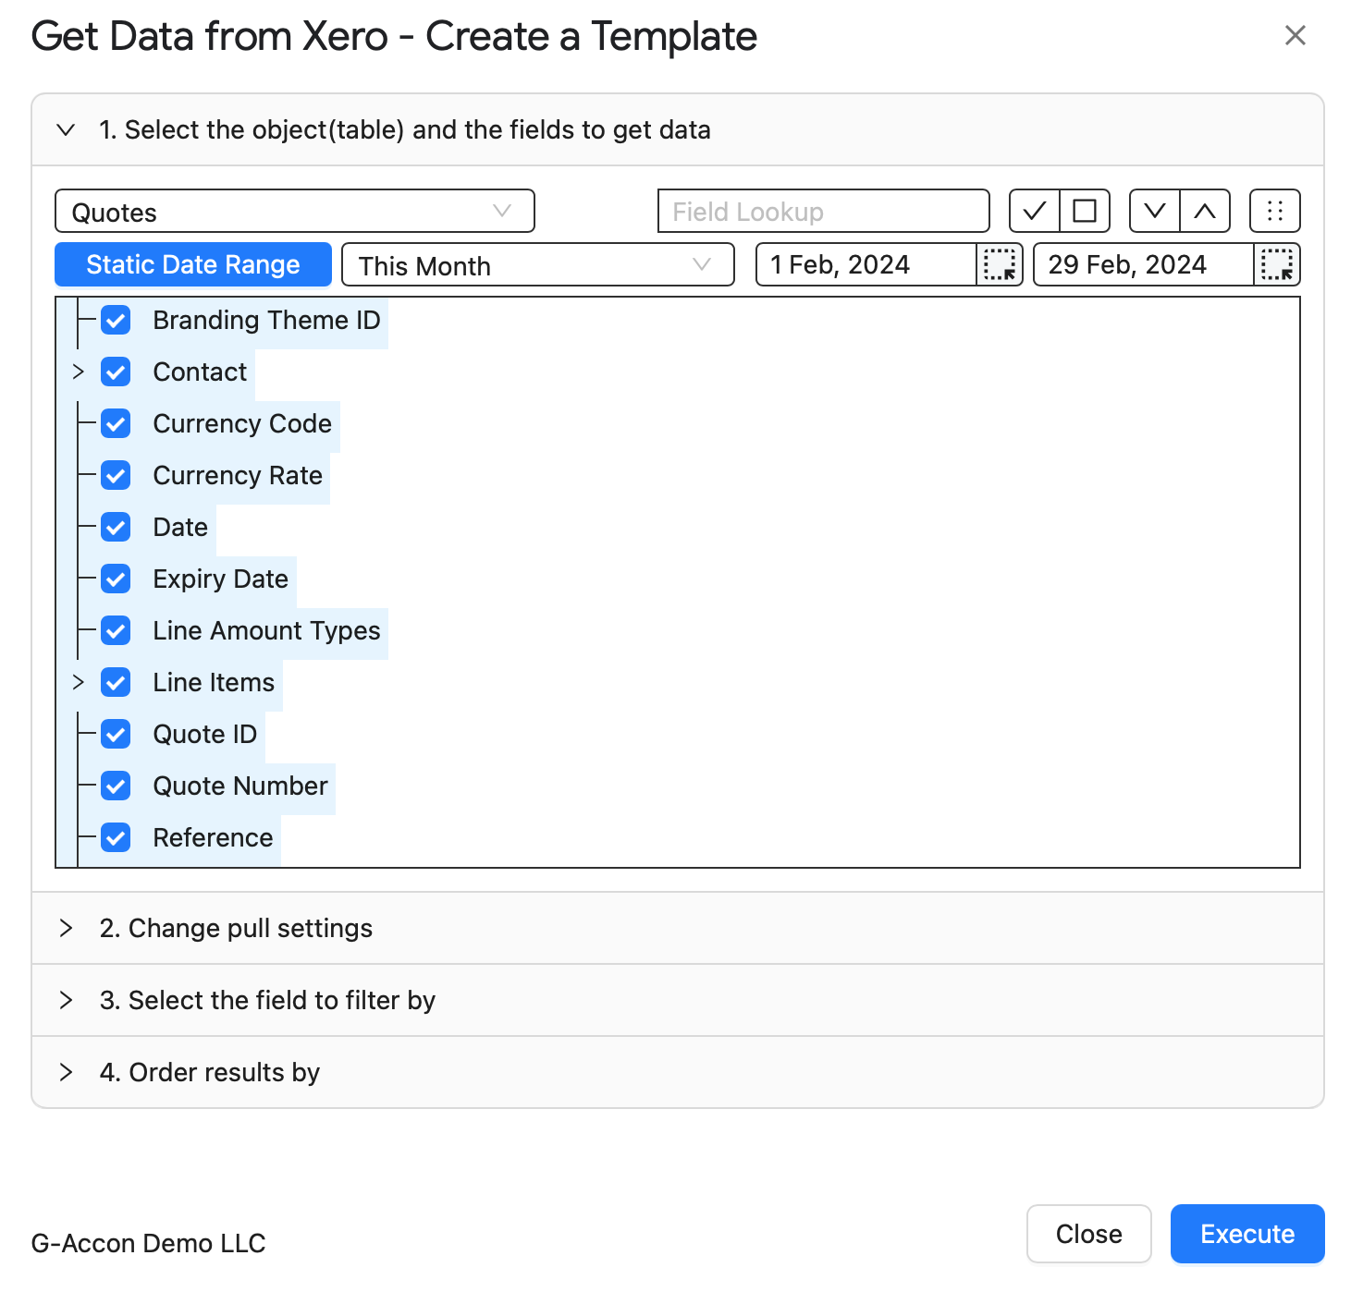Expand section 3 Select the field to filter by
The image size is (1363, 1292).
pyautogui.click(x=678, y=1000)
